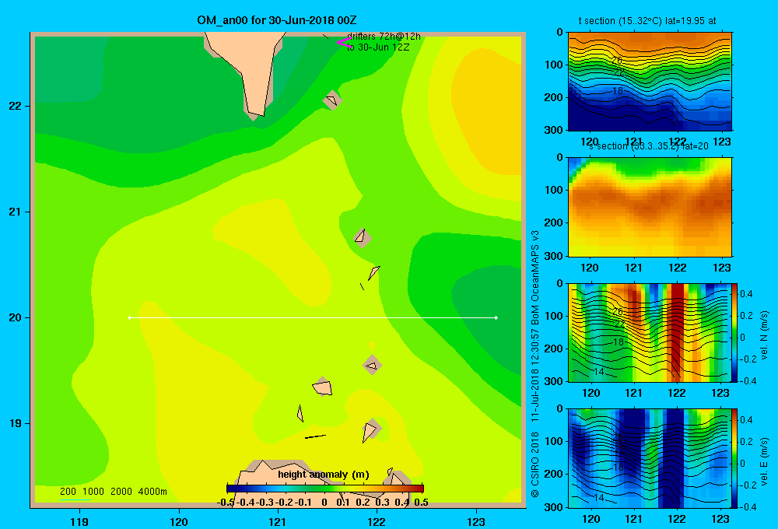778x529 pixels.
Task: Click the 'vel. N (m/s)' axis label
Action: click(x=764, y=335)
